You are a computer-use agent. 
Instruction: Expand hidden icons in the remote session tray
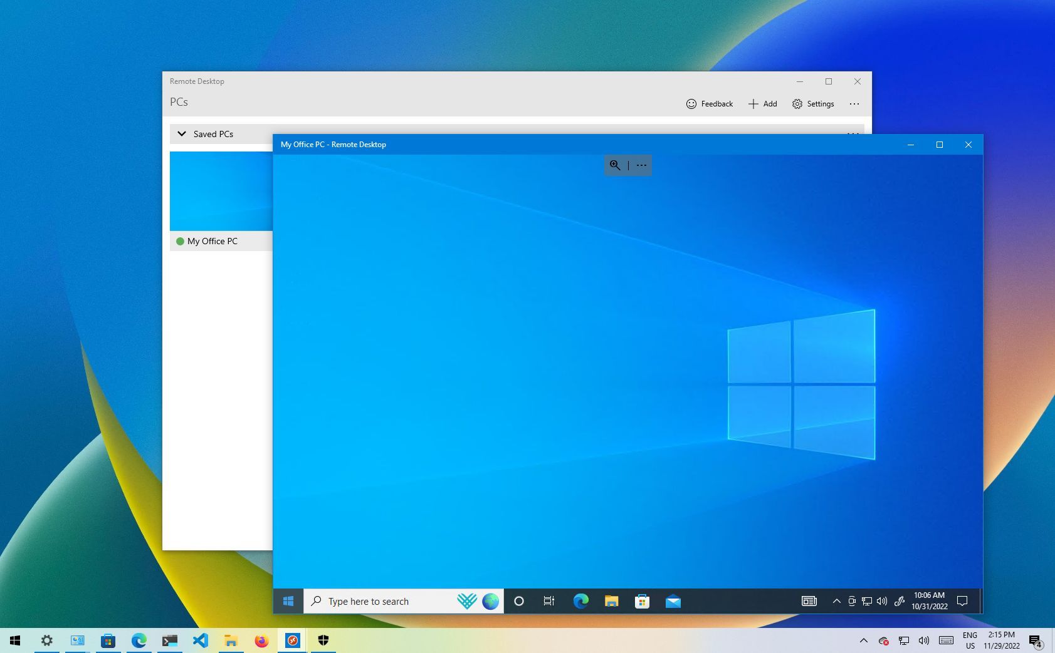[x=837, y=601]
